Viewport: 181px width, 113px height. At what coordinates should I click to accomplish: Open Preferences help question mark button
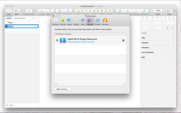click(x=125, y=89)
